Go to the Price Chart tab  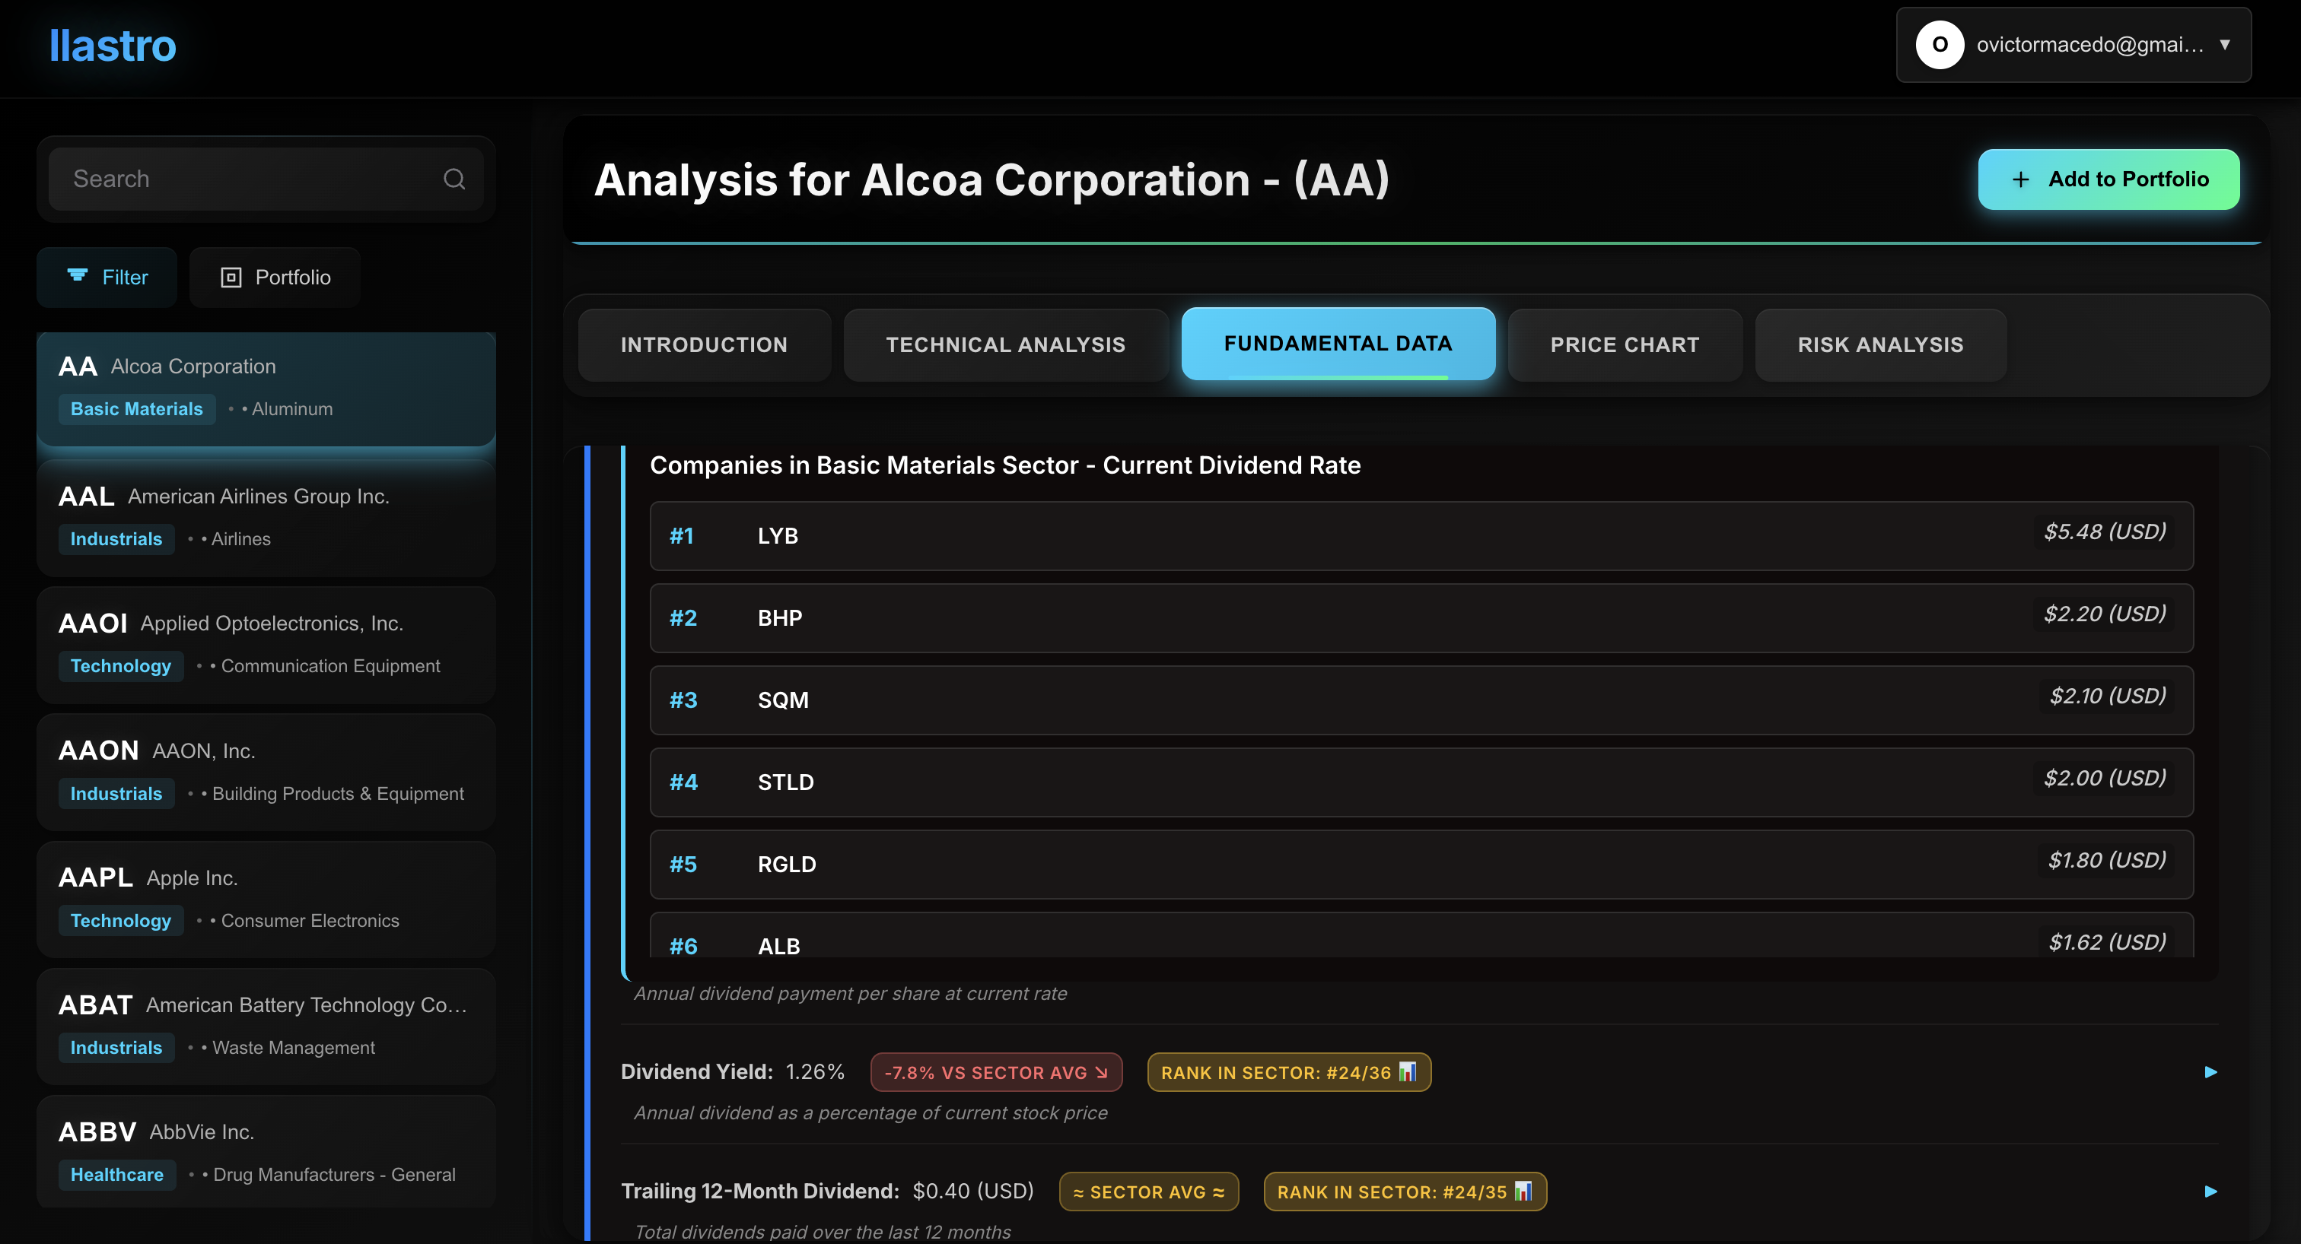click(x=1625, y=345)
